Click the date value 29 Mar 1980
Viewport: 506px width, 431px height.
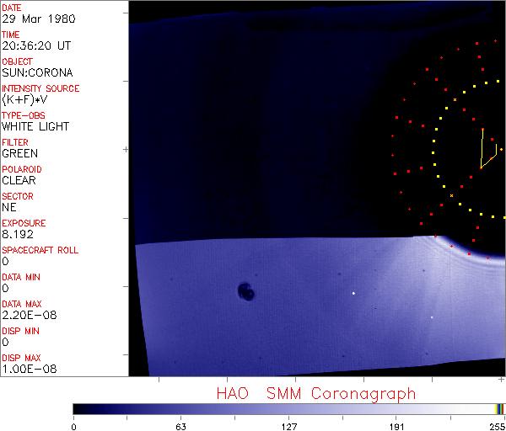[34, 19]
